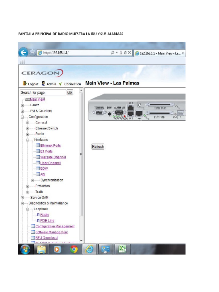
Task: Open the User Channel link
Action: pos(50,163)
